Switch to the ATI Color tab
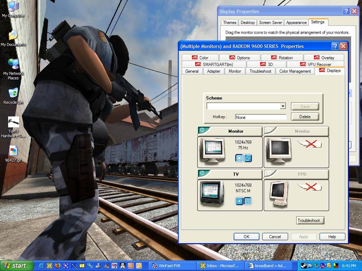Screen dimensions: 362x271 200,58
